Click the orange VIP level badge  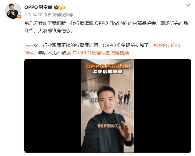pyautogui.click(x=62, y=8)
